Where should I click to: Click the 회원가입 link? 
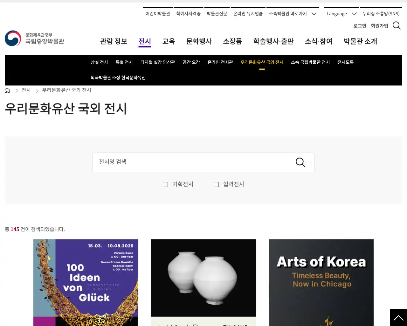click(x=379, y=26)
